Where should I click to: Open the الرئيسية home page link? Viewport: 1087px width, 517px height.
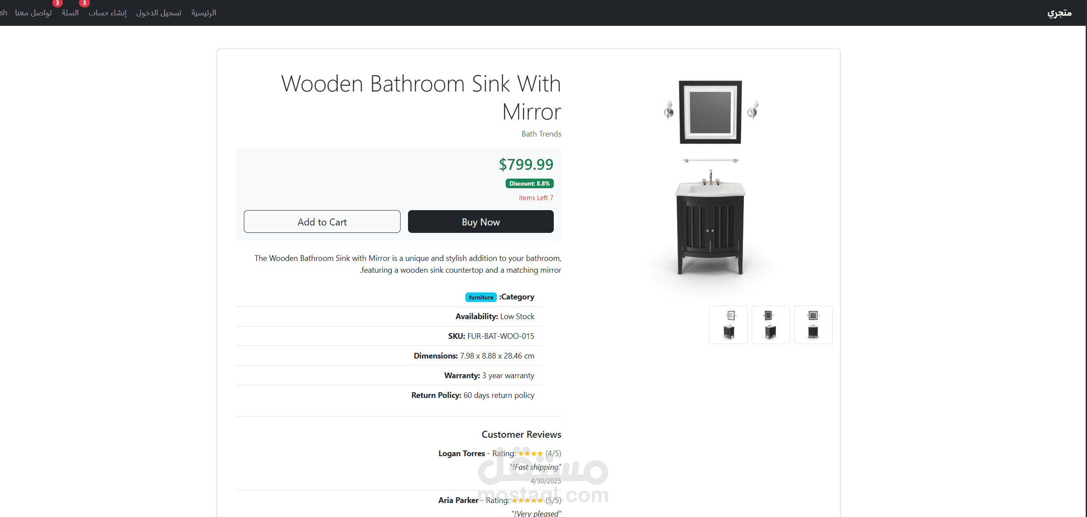(204, 13)
